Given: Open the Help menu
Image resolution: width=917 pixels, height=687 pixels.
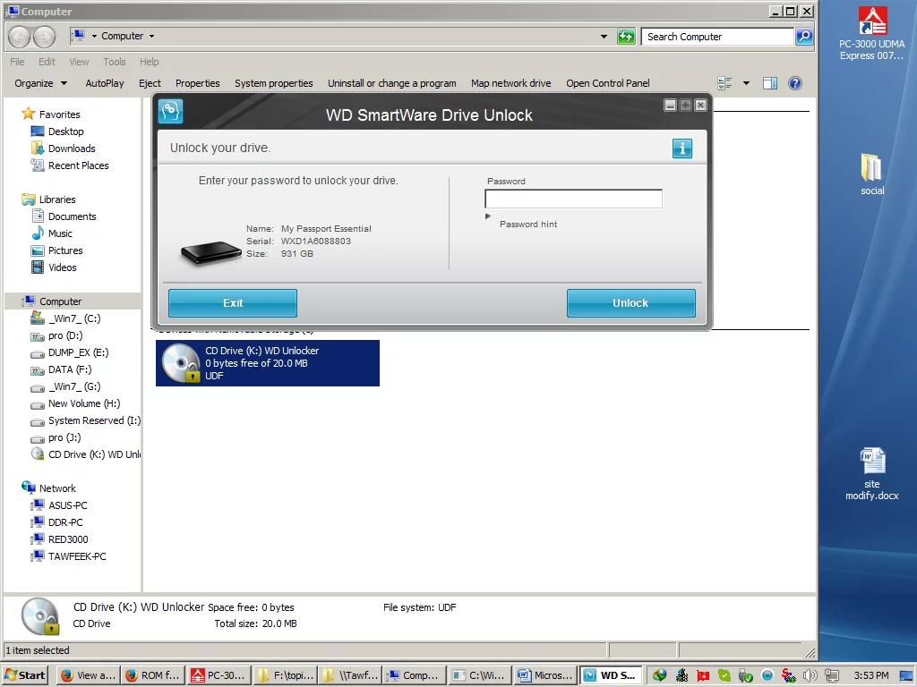Looking at the screenshot, I should [x=150, y=62].
